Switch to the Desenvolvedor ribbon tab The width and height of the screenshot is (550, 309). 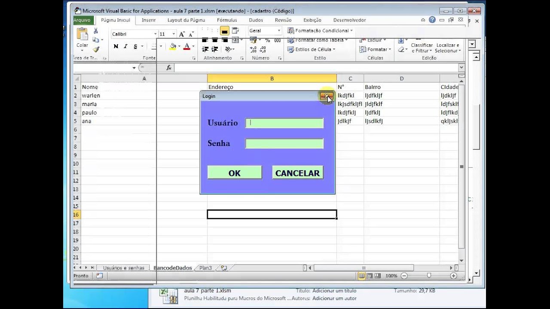pos(349,20)
